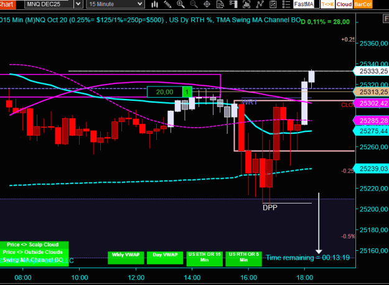
Task: Click the Day VWAP button
Action: (x=165, y=258)
